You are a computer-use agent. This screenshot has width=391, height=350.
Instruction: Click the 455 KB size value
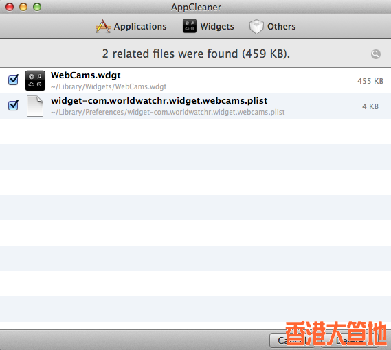pyautogui.click(x=370, y=81)
